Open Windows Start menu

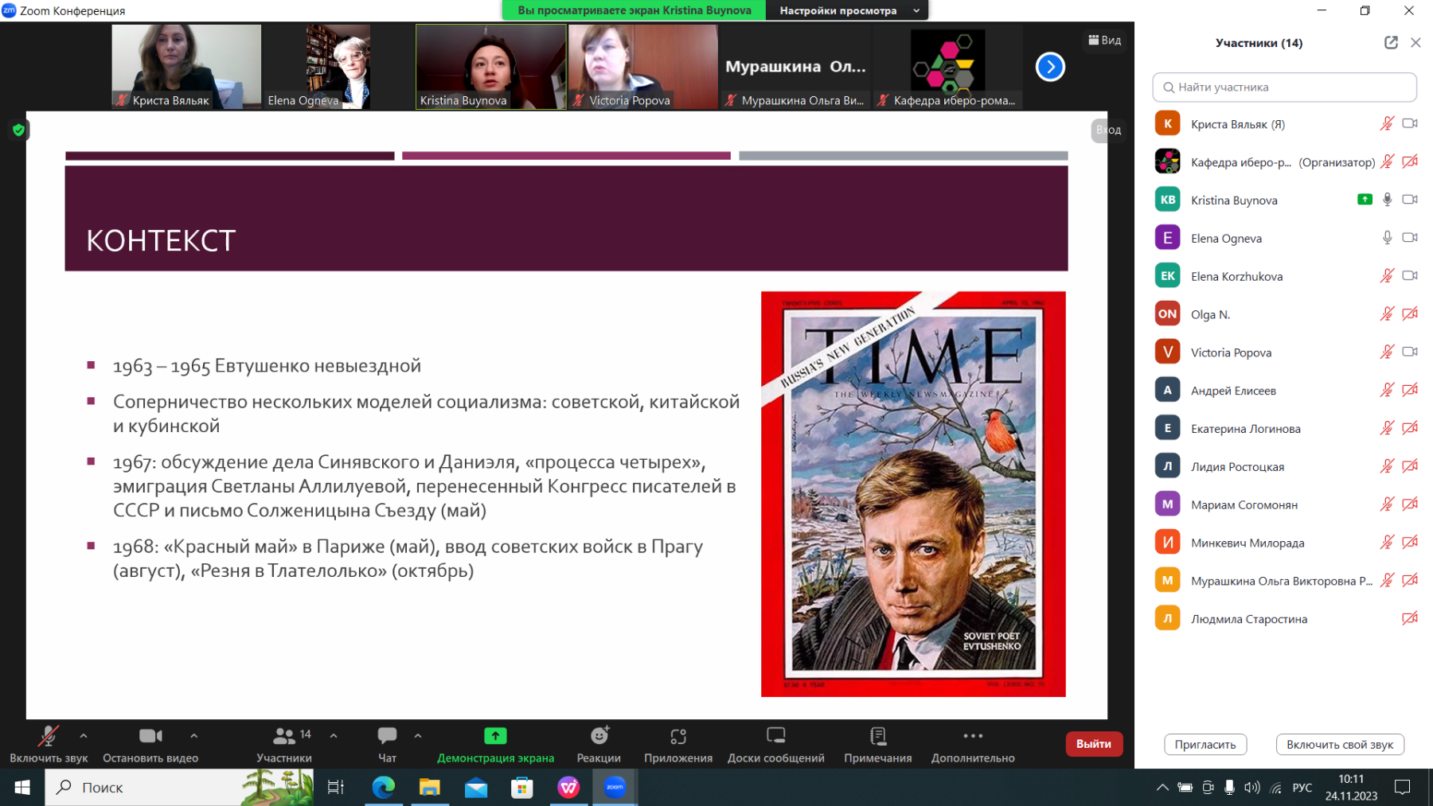tap(22, 787)
